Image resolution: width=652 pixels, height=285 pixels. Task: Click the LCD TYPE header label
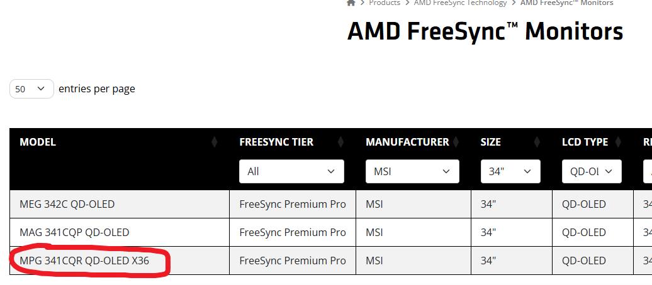coord(585,142)
